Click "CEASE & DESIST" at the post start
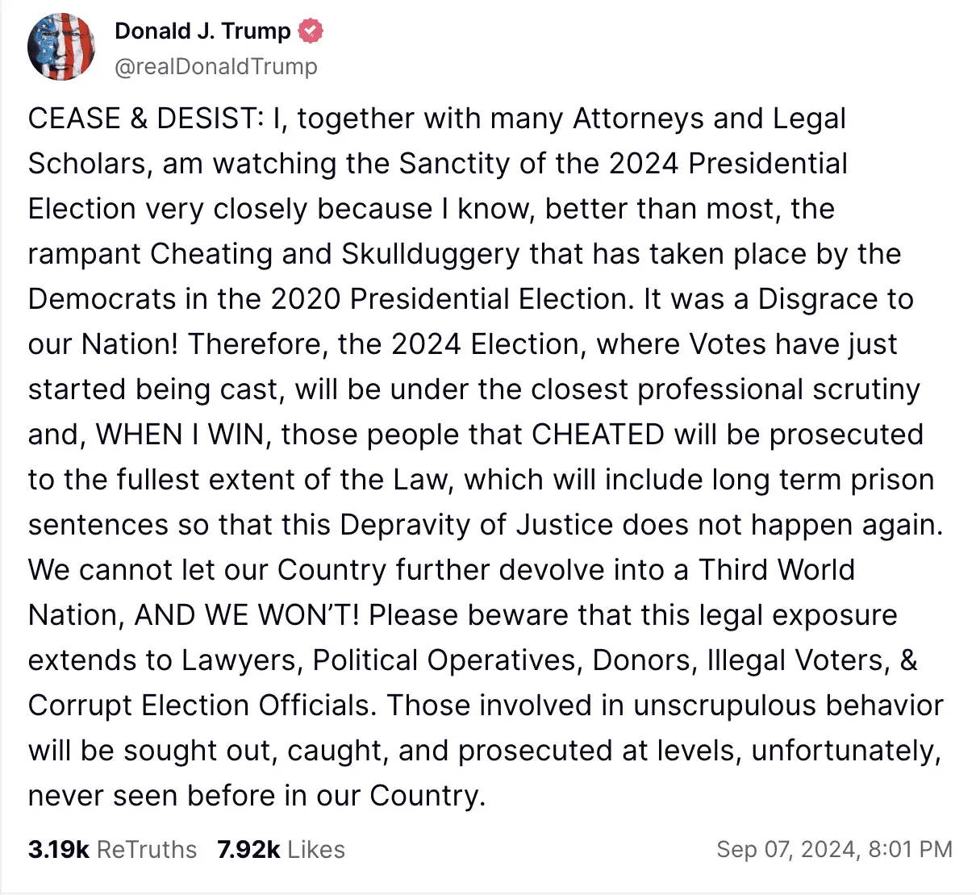976x895 pixels. click(141, 119)
